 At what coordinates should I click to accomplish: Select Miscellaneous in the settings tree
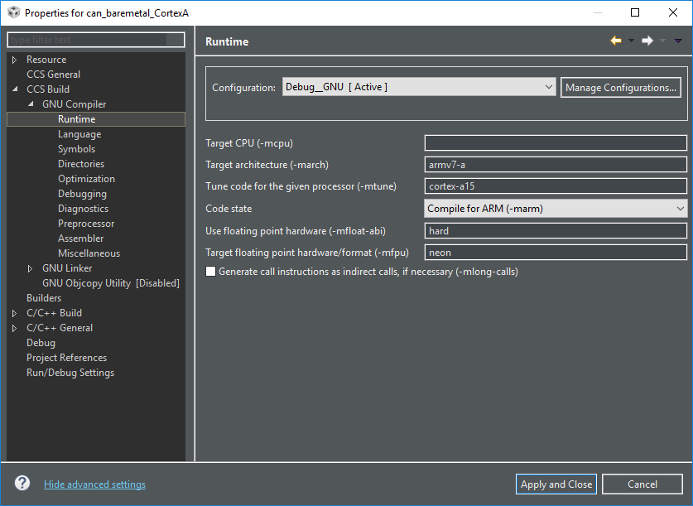tap(89, 253)
